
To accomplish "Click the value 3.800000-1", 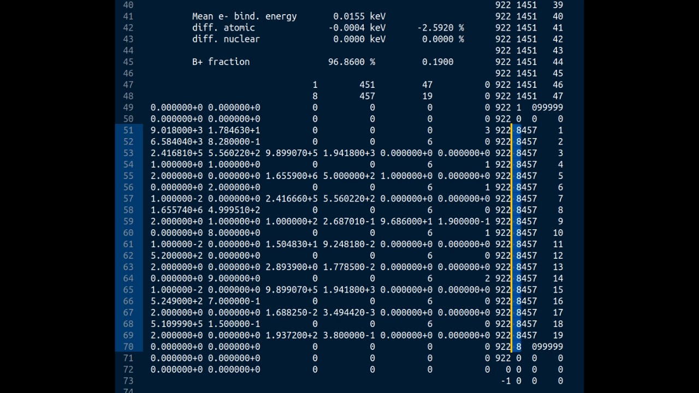I will [x=349, y=335].
